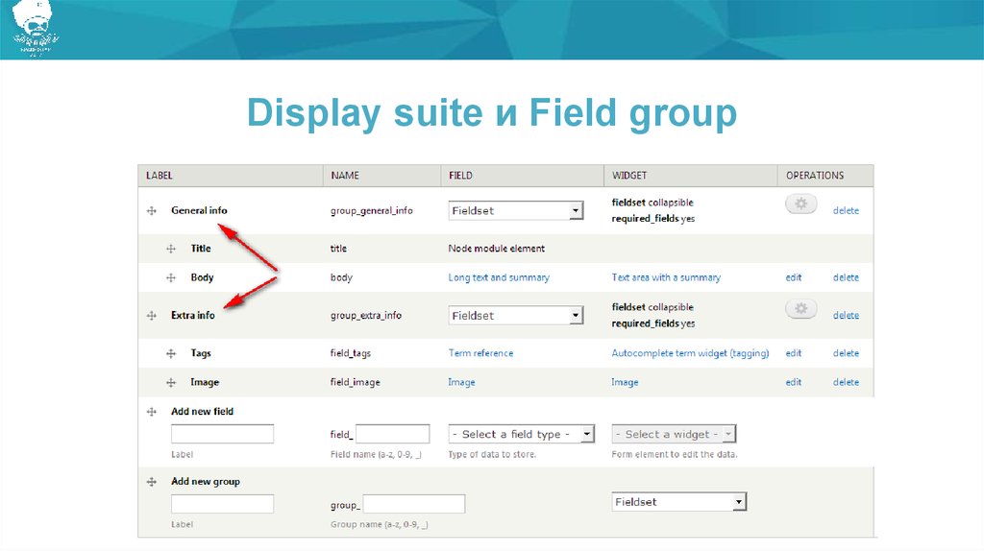Open the Fieldset dropdown in Add new group

[678, 502]
